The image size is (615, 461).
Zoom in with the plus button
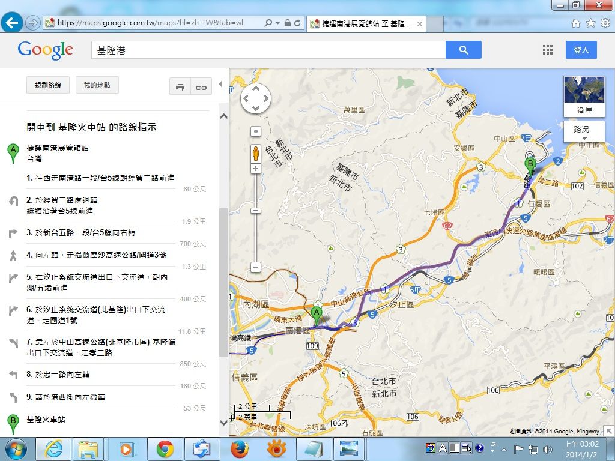point(256,169)
